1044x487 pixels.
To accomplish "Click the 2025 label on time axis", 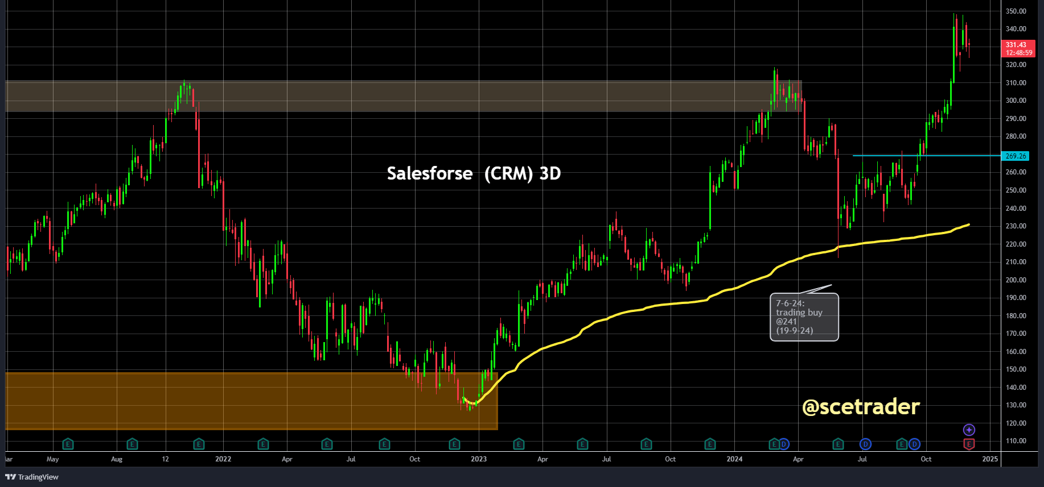I will 990,459.
